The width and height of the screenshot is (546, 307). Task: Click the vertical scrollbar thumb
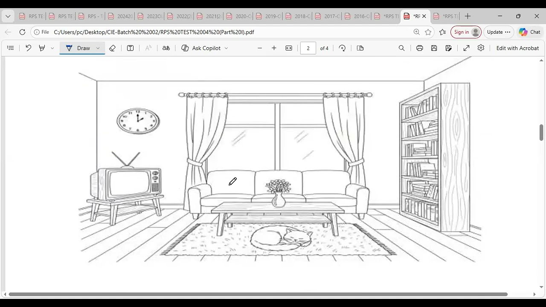[541, 133]
